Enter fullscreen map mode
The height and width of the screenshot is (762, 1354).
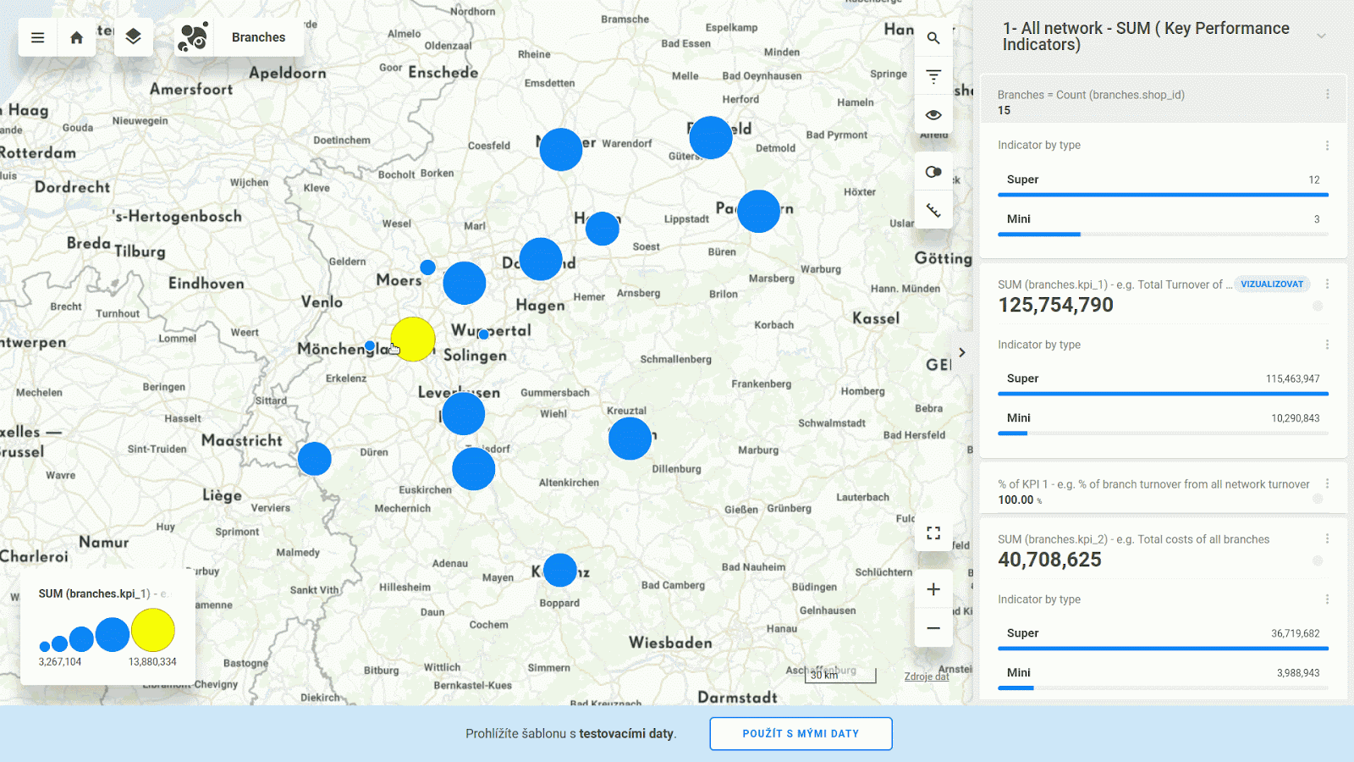tap(933, 533)
